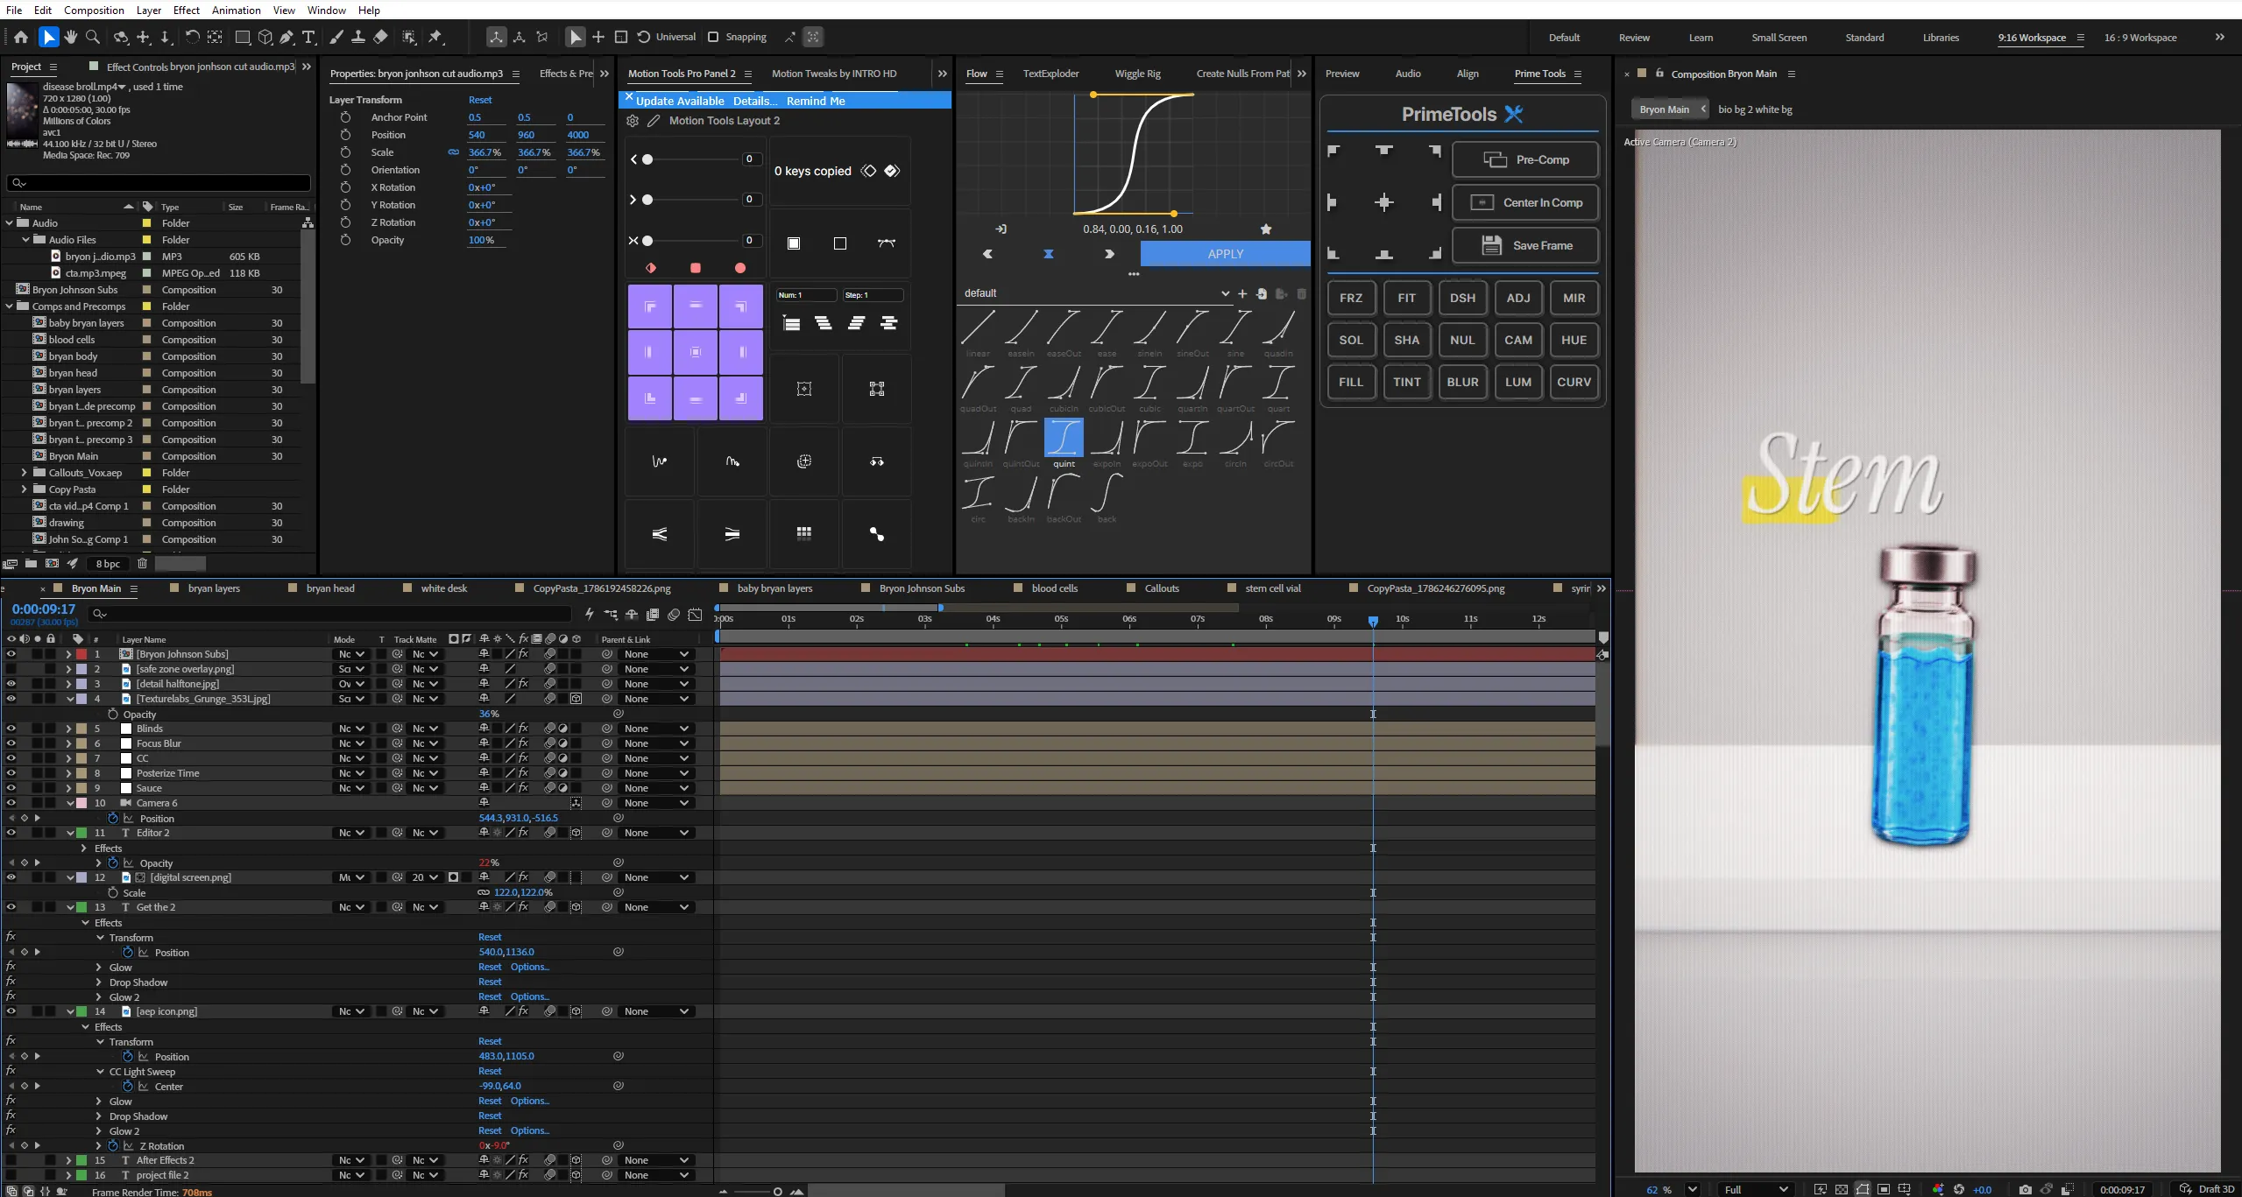
Task: Click the Project panel search field
Action: 159,182
